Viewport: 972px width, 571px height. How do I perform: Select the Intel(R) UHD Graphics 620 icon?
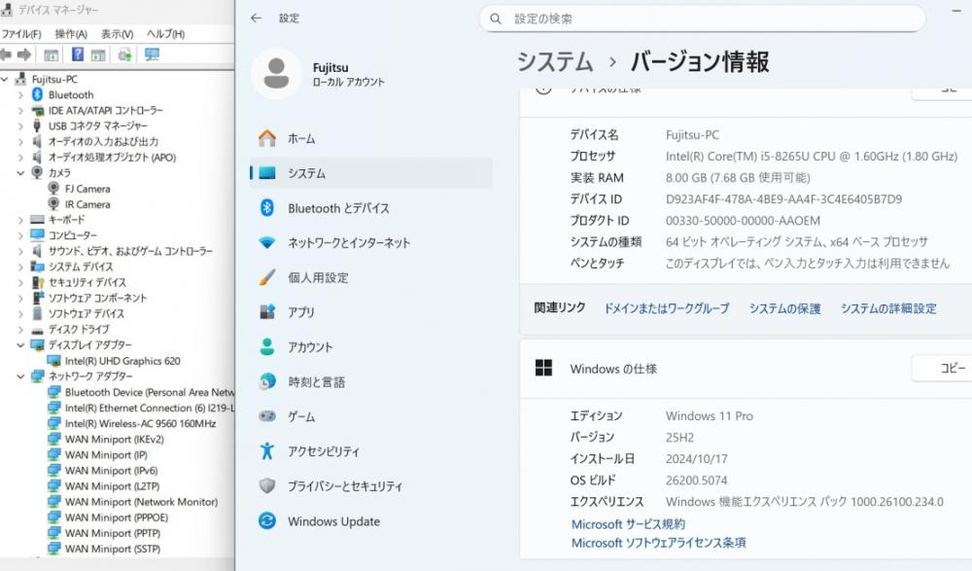click(53, 361)
